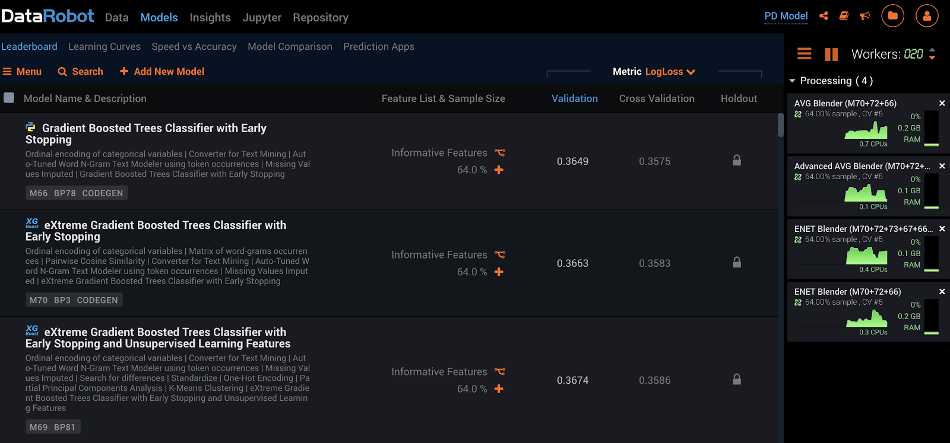Click the share project icon
The image size is (950, 443).
[824, 16]
